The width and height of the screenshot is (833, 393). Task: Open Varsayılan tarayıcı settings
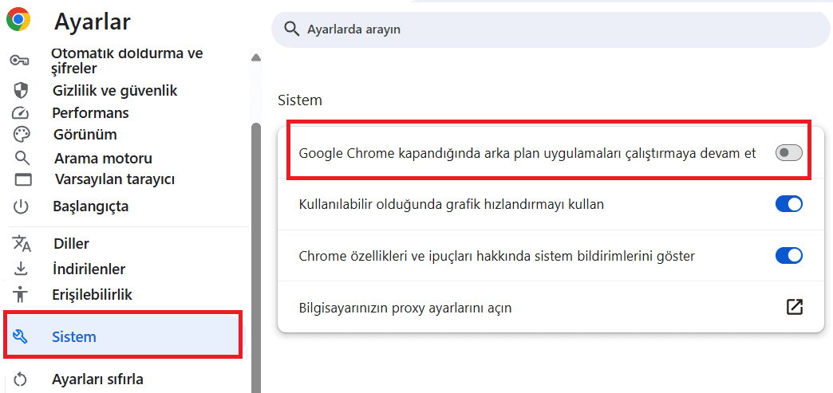[115, 179]
